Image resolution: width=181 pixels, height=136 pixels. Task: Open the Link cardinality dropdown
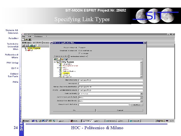tap(142, 94)
